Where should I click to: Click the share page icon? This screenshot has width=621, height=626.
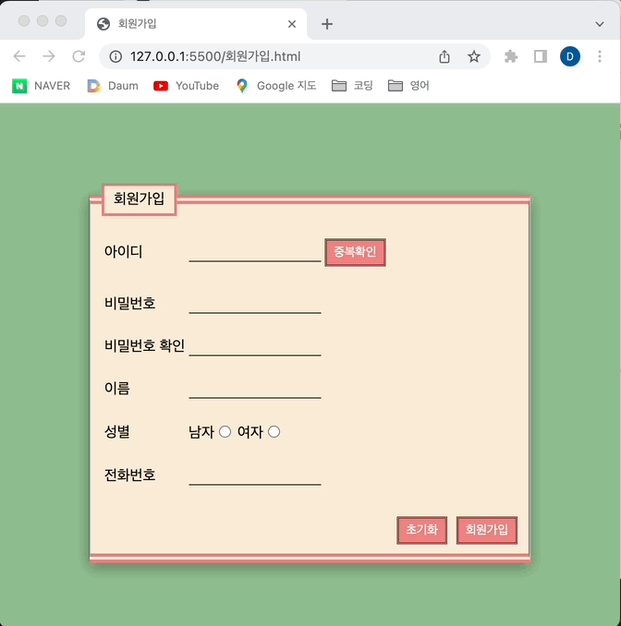click(444, 56)
